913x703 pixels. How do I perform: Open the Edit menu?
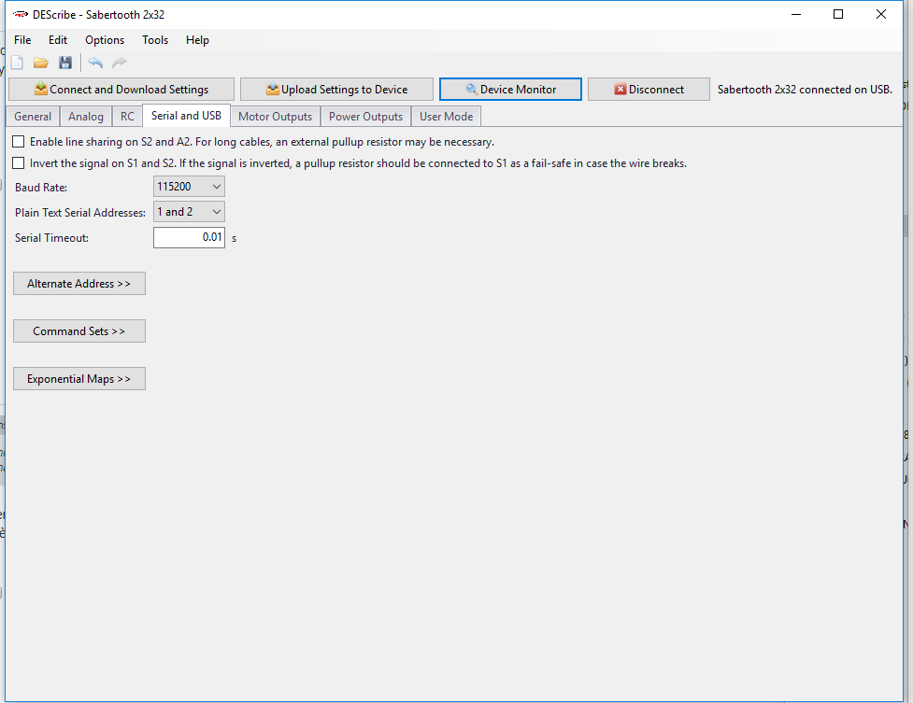click(x=58, y=39)
